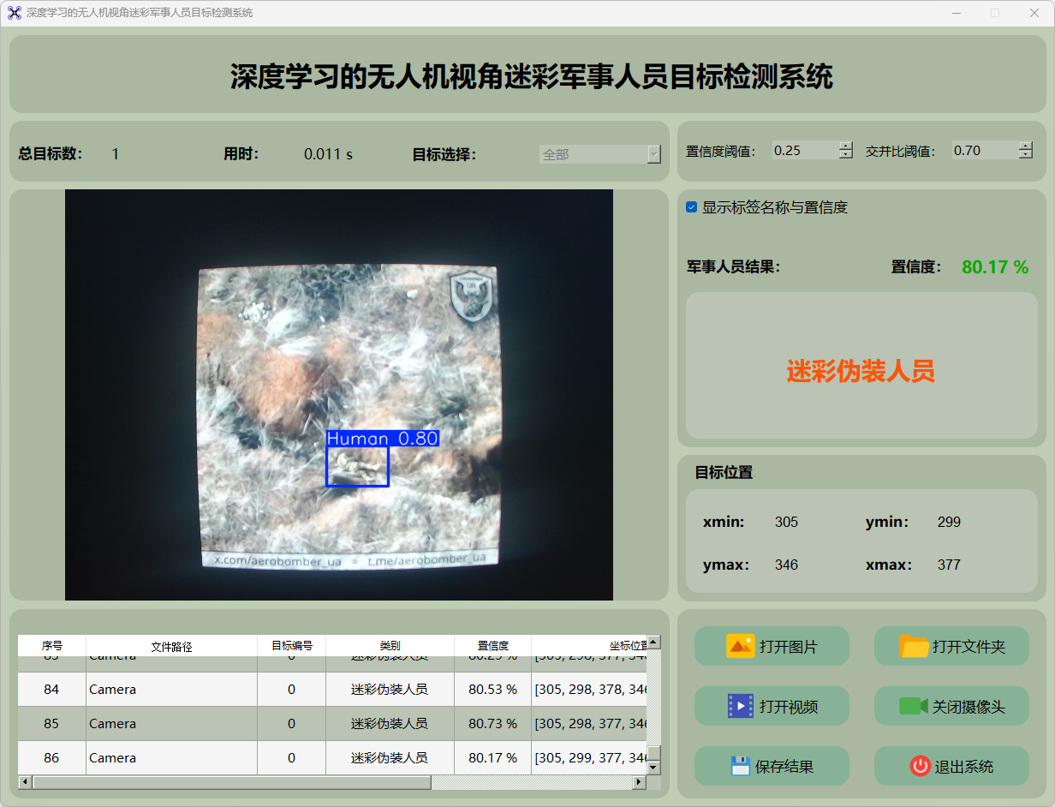
Task: Click into the confidence threshold field showing 0.25
Action: (803, 151)
